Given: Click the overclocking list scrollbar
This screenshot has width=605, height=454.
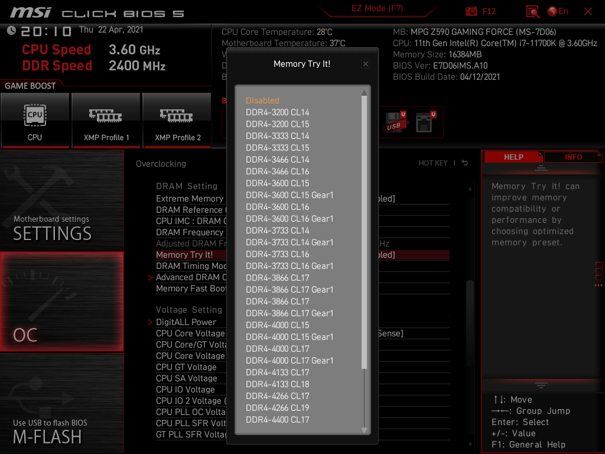Looking at the screenshot, I should 470,322.
